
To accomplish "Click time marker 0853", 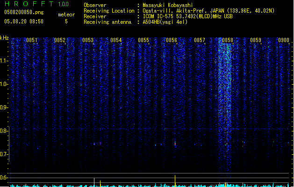I will click(x=88, y=40).
